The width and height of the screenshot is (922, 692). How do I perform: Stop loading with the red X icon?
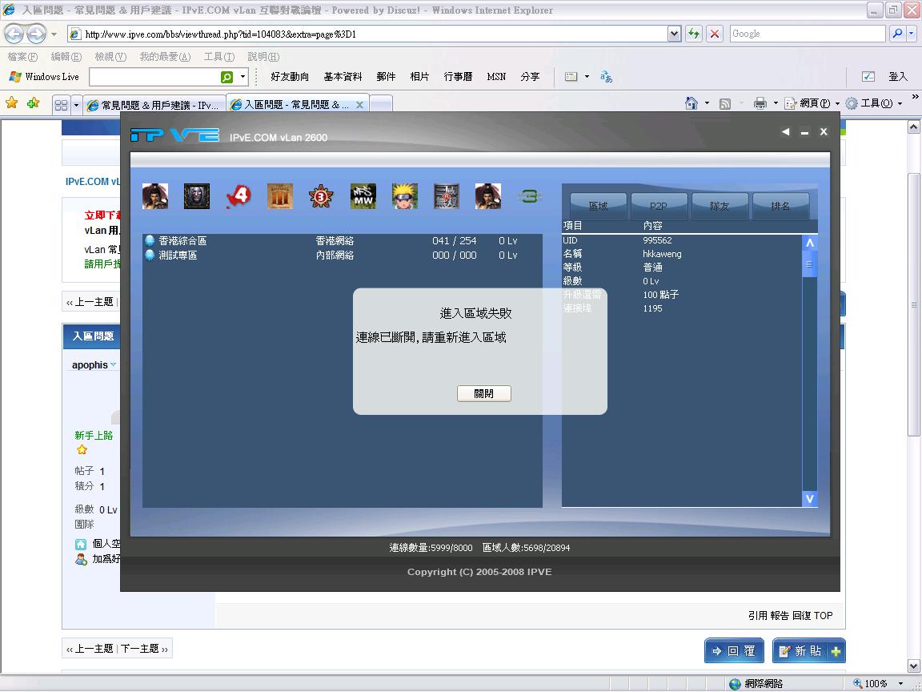715,34
